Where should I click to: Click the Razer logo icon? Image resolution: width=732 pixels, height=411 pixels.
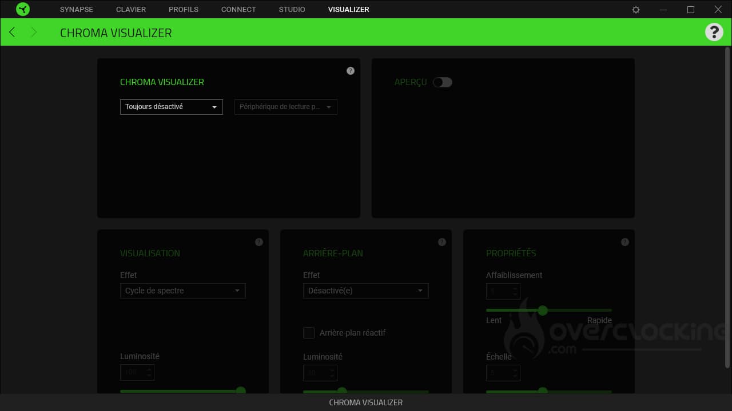point(23,9)
